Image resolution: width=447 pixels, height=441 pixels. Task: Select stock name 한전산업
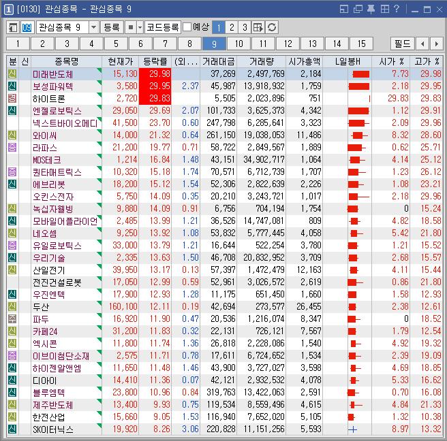(49, 417)
